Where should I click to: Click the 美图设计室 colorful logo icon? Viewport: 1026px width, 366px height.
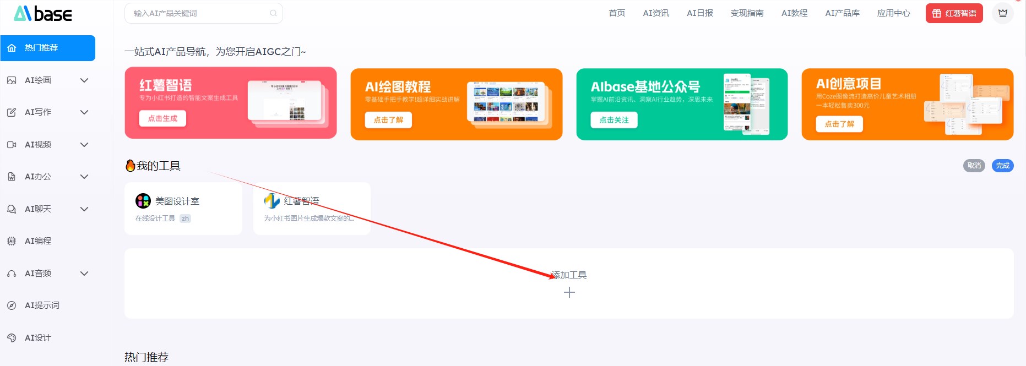pos(143,201)
